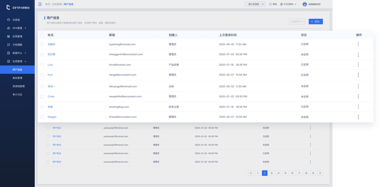Viewport: 381px width, 187px height.
Task: Open the actions menu for Maggie
Action: point(358,117)
